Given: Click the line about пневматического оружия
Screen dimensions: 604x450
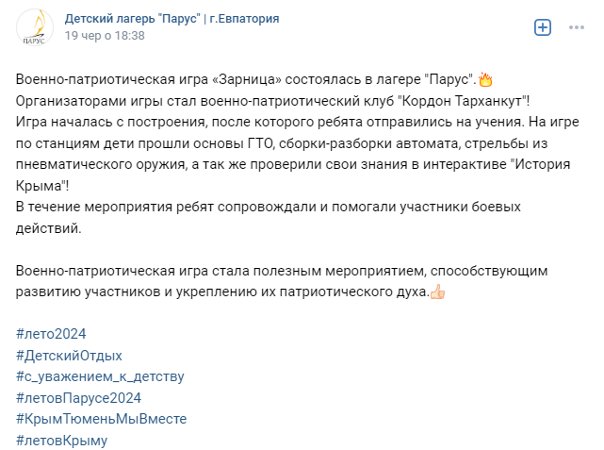Looking at the screenshot, I should click(293, 165).
